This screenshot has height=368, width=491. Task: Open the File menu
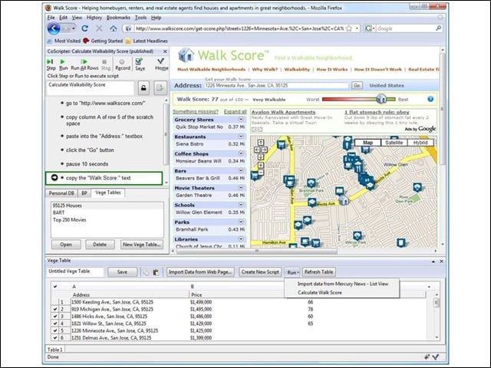tap(51, 18)
